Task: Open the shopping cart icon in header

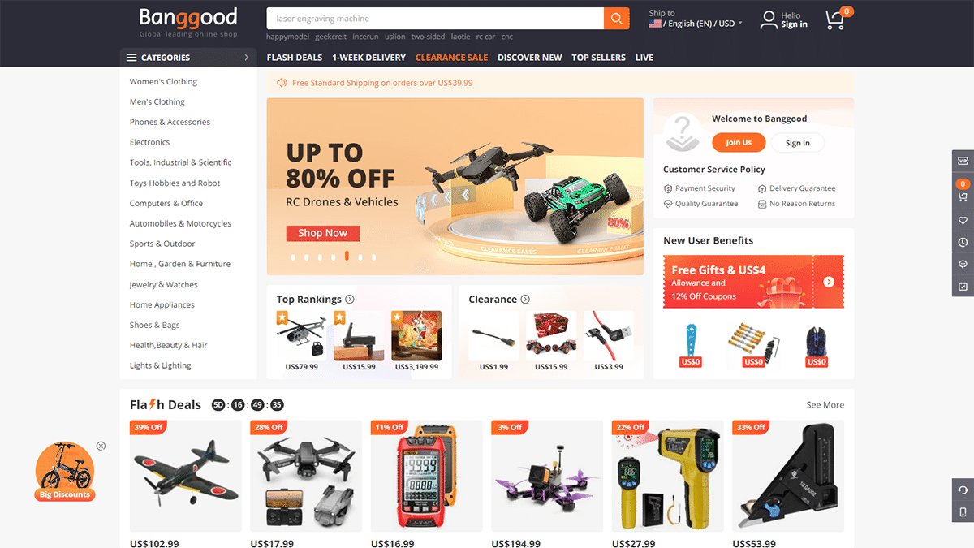Action: (x=835, y=19)
